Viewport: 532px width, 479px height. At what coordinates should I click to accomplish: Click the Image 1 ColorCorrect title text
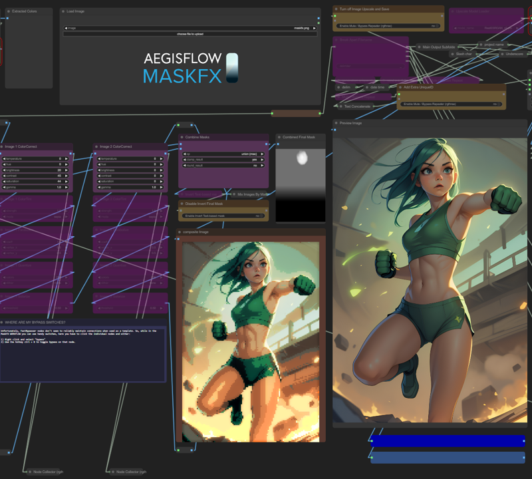(x=21, y=146)
